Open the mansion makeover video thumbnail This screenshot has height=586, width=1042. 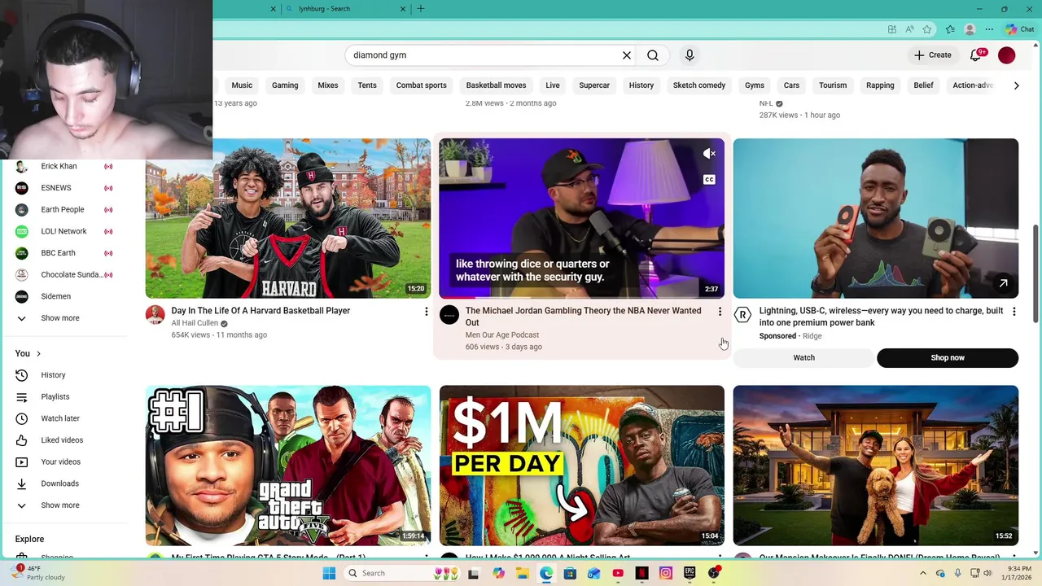pos(876,466)
